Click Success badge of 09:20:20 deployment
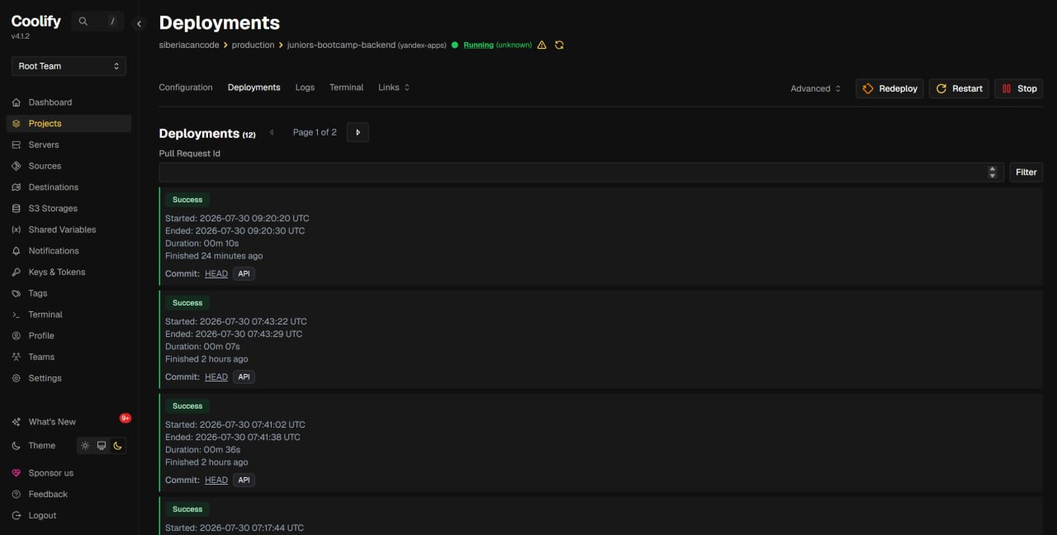1057x535 pixels. click(187, 200)
